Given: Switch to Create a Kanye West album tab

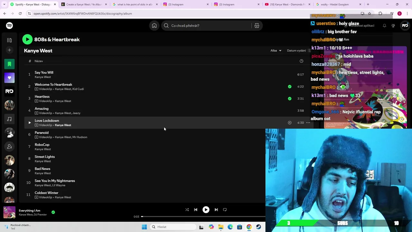Looking at the screenshot, I should [x=84, y=5].
